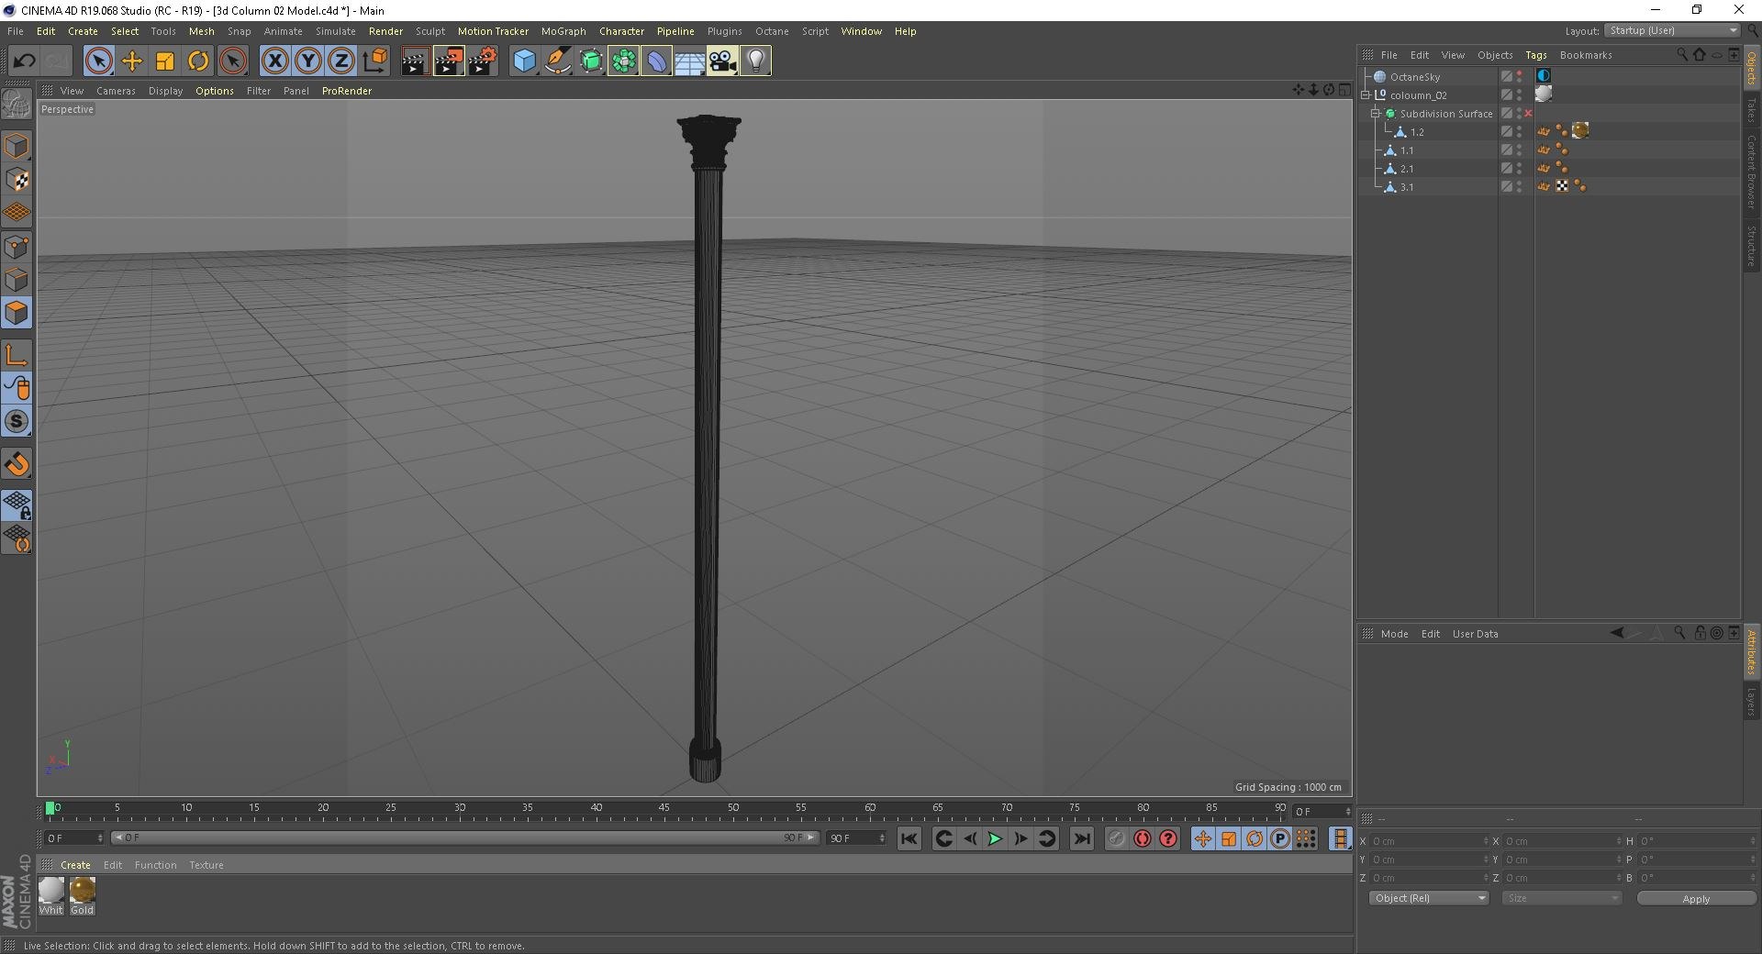Toggle Y axis lock
The width and height of the screenshot is (1762, 954).
pyautogui.click(x=307, y=61)
